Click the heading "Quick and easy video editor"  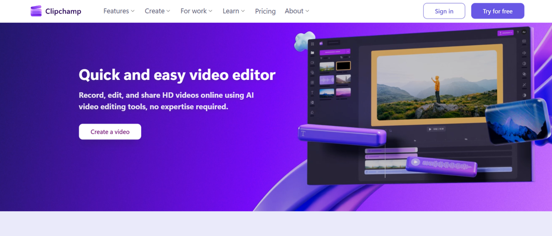coord(177,74)
